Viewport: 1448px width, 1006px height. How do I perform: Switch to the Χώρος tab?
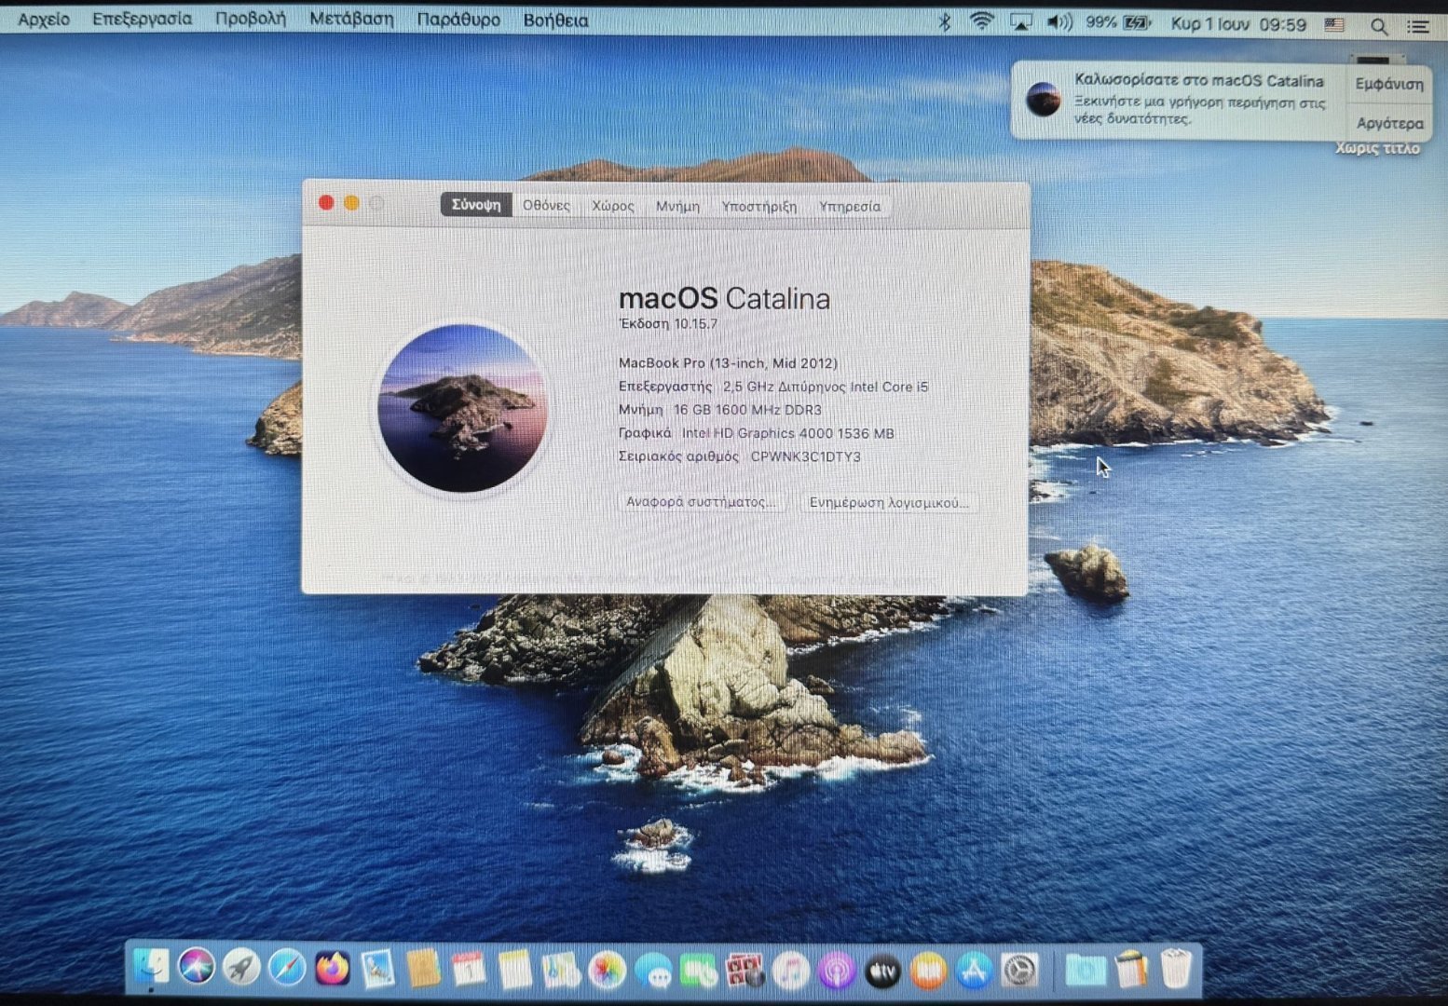coord(613,206)
